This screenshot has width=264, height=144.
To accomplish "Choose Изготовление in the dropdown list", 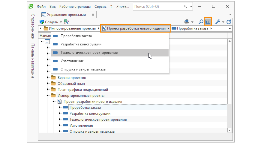I will pos(72,61).
